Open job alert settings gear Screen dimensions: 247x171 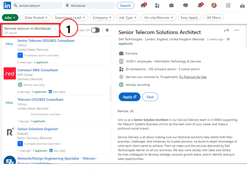(107, 30)
